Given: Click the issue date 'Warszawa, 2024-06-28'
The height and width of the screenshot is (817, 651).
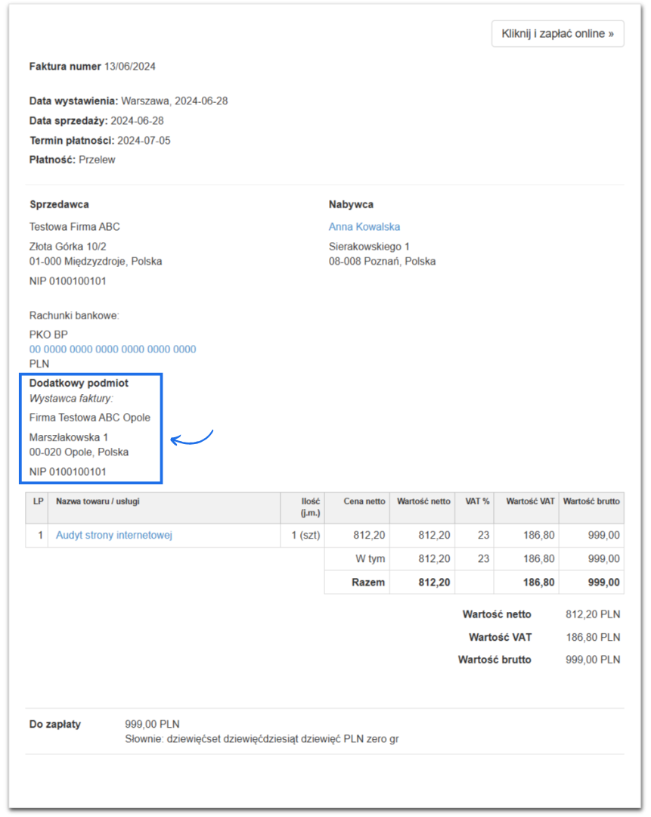Looking at the screenshot, I should (175, 101).
